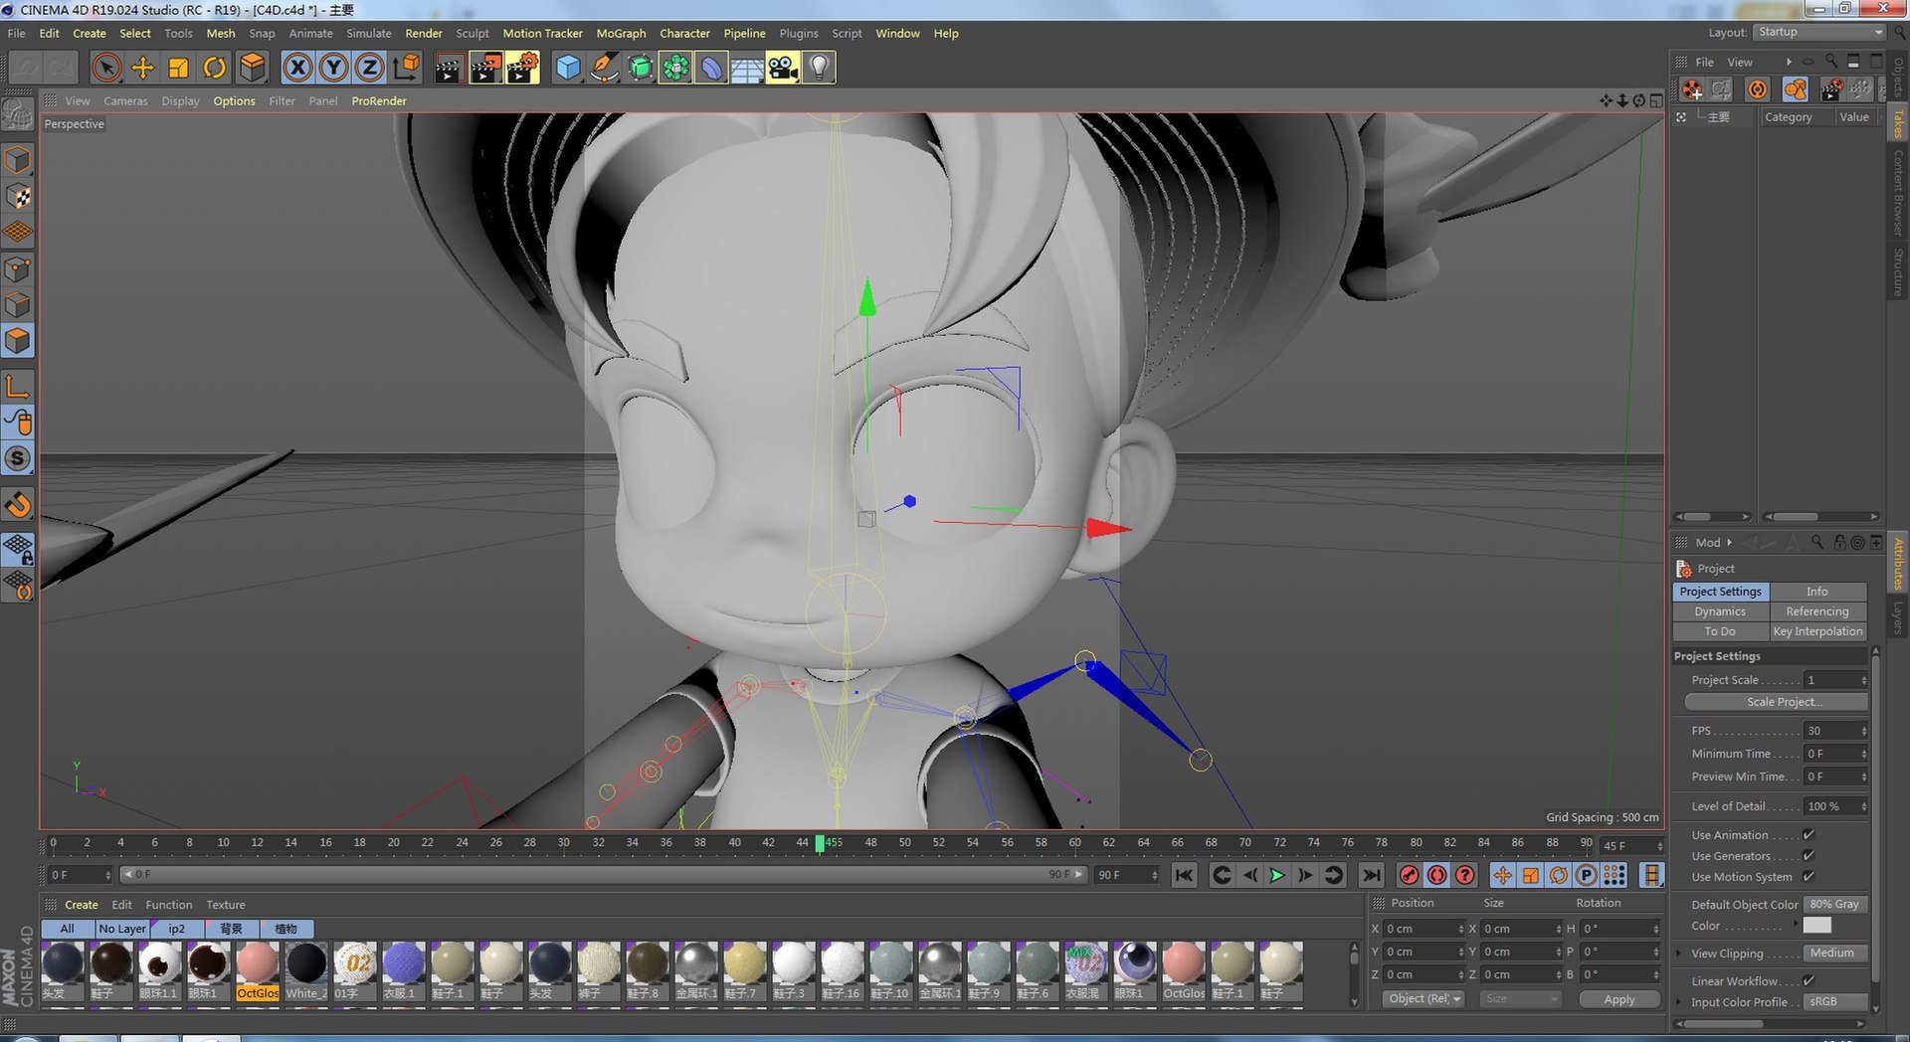Click the Light object icon
Screen dimensions: 1910x1042
[818, 68]
